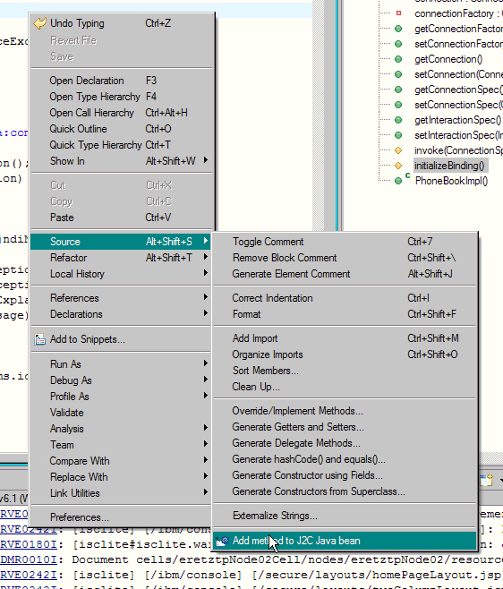Choose Organize Imports
The width and height of the screenshot is (503, 589).
point(345,354)
